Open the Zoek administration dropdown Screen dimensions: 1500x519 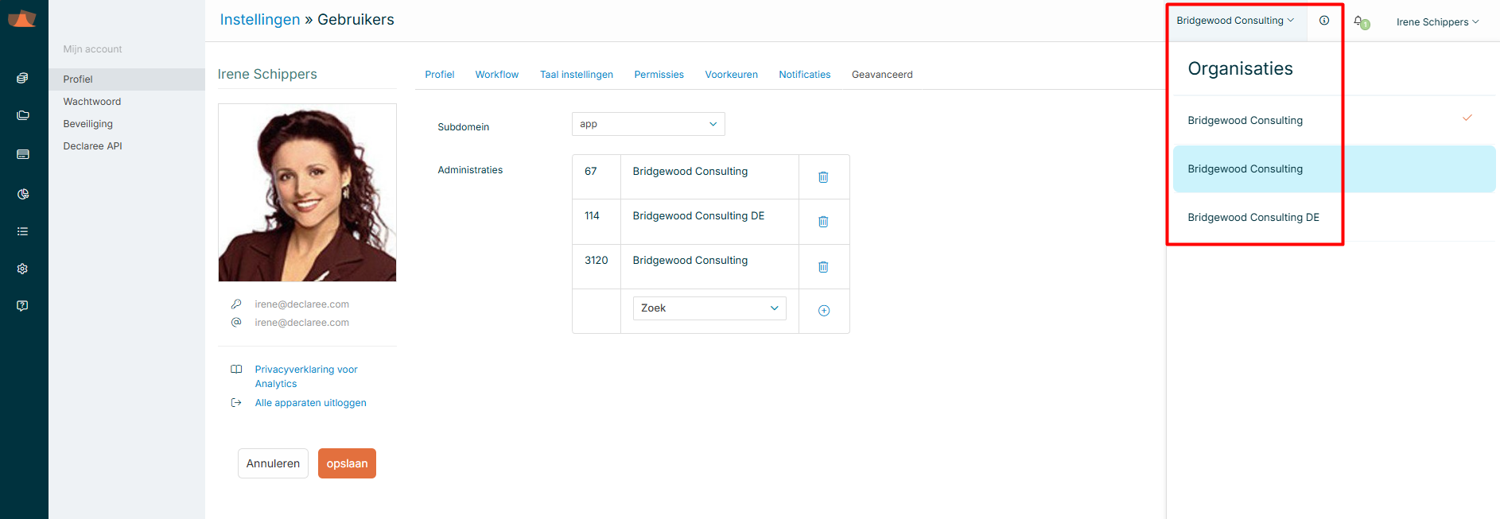click(709, 308)
